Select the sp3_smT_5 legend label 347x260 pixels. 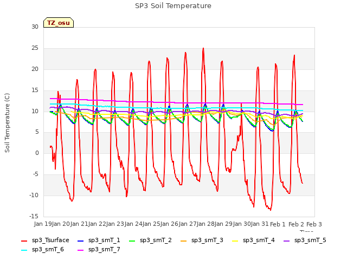pos(310,240)
